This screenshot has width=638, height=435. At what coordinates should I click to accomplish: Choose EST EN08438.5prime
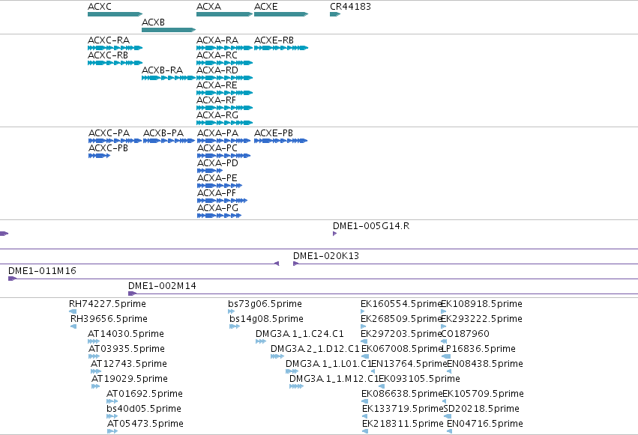point(449,371)
